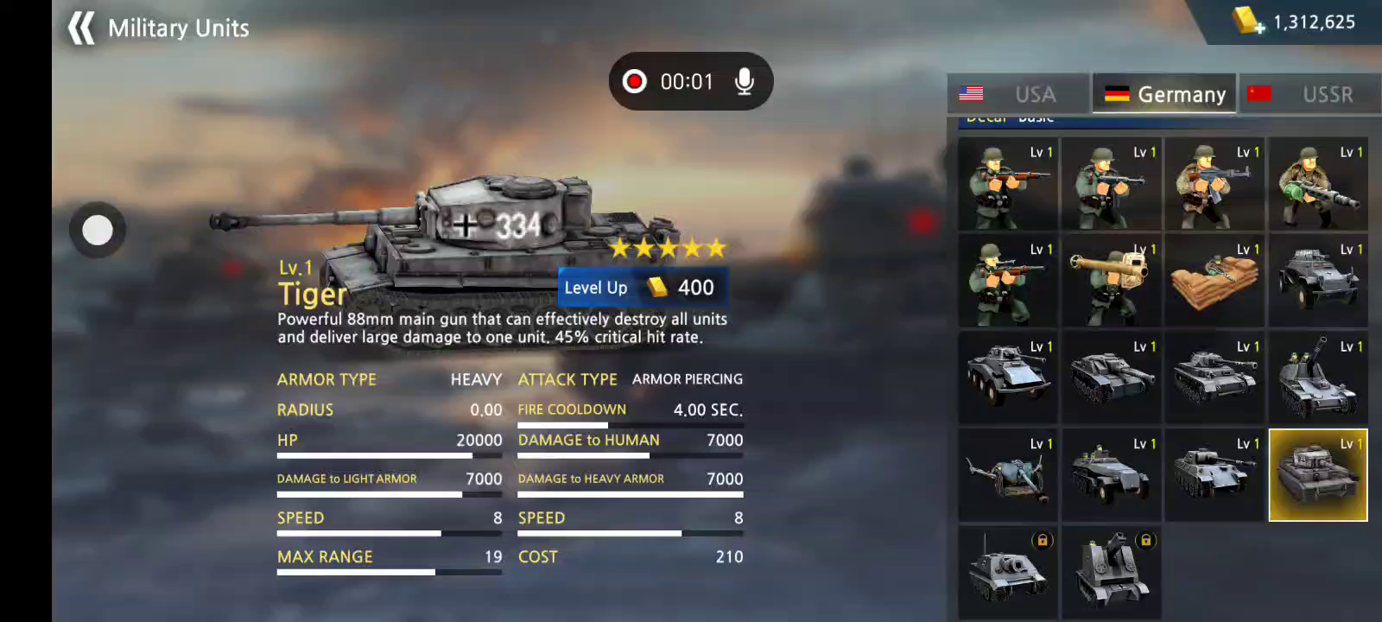Image resolution: width=1382 pixels, height=622 pixels.
Task: Switch to the USSR tab
Action: (1310, 94)
